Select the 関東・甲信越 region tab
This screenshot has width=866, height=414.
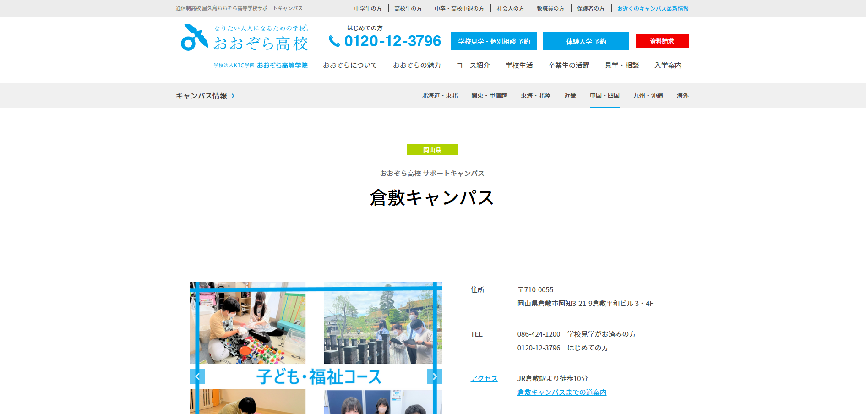click(489, 95)
